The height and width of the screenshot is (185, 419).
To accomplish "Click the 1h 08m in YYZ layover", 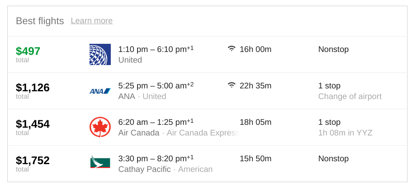I will tap(345, 133).
